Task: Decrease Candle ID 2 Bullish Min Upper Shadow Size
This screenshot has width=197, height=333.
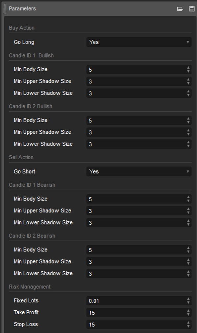Action: coord(188,134)
